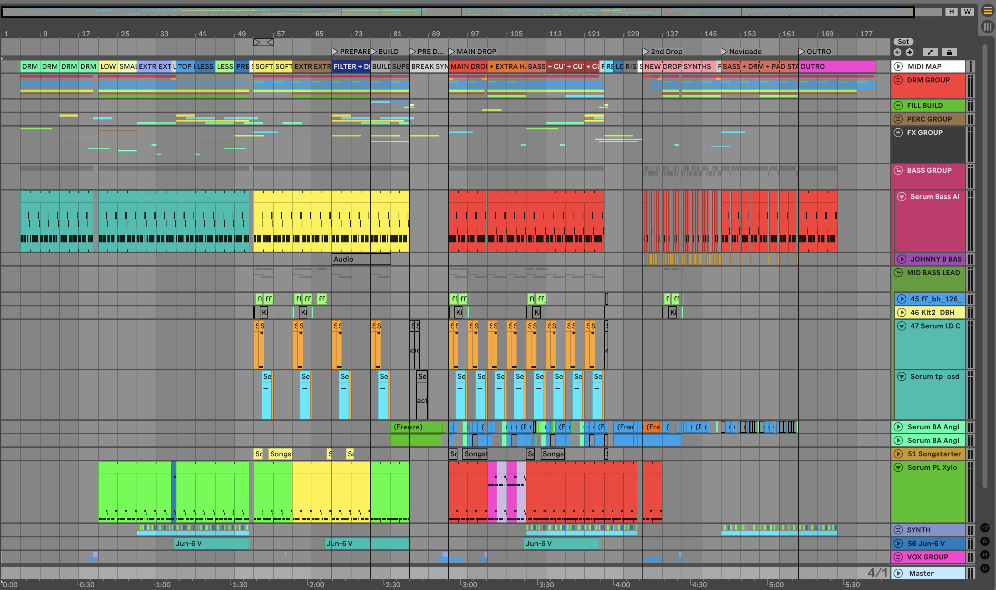
Task: Click the automation mode button
Action: [x=930, y=52]
